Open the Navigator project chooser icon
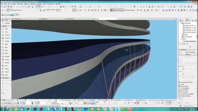The image size is (198, 111). [181, 20]
